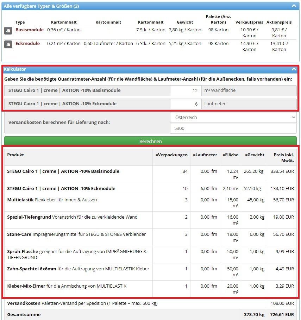301x320 pixels.
Task: Collapse the Kalkulator panel chevron
Action: (x=294, y=69)
